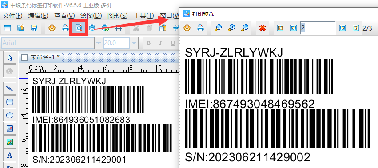The height and width of the screenshot is (168, 378).
Task: Click the Open file folder icon
Action: [21, 28]
